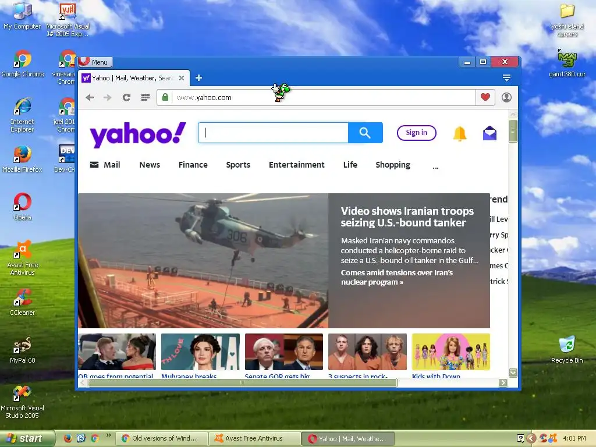Click the Sign in button
Image resolution: width=596 pixels, height=447 pixels.
pyautogui.click(x=417, y=133)
